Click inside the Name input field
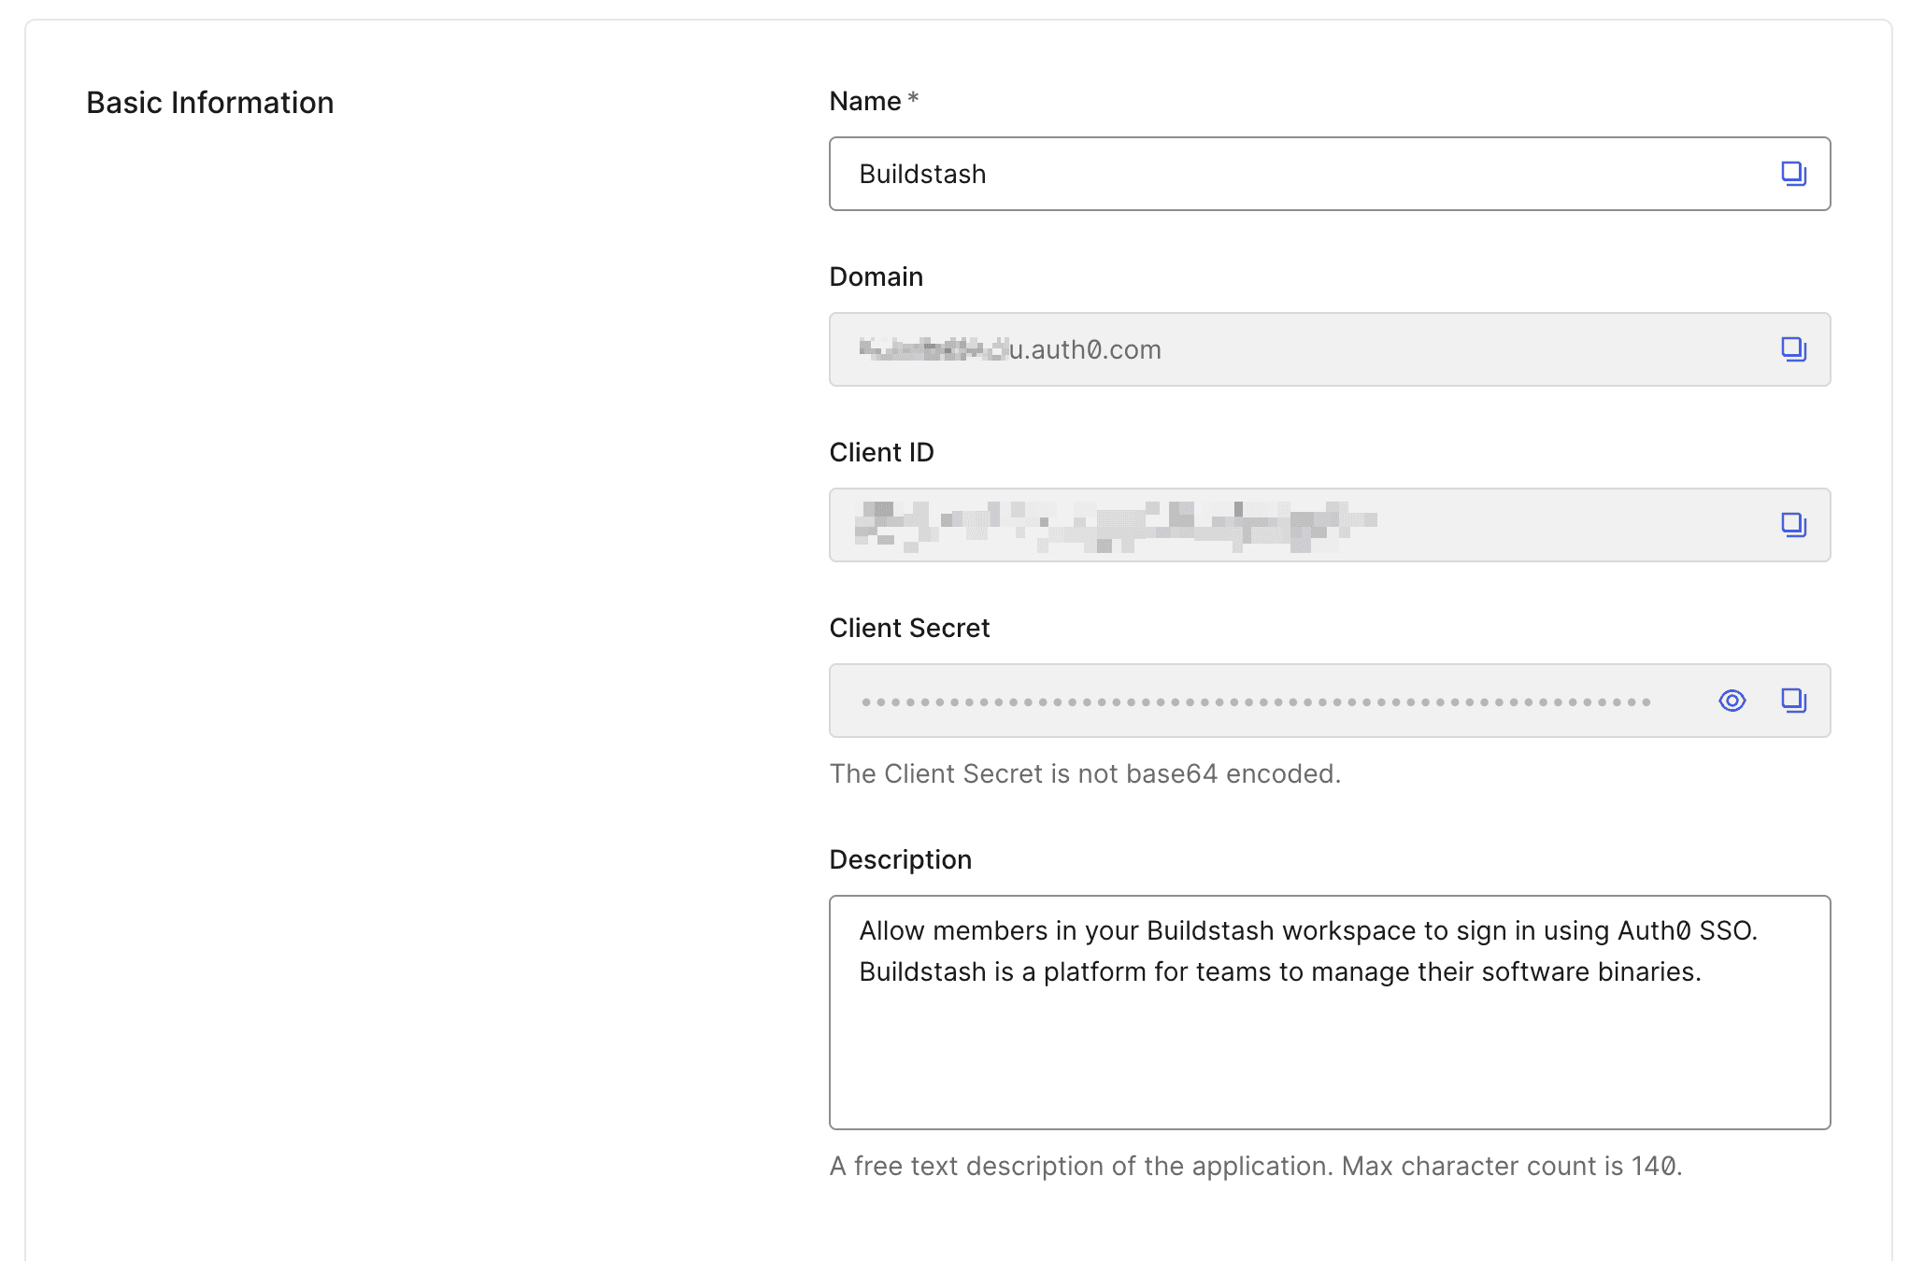 1215,174
